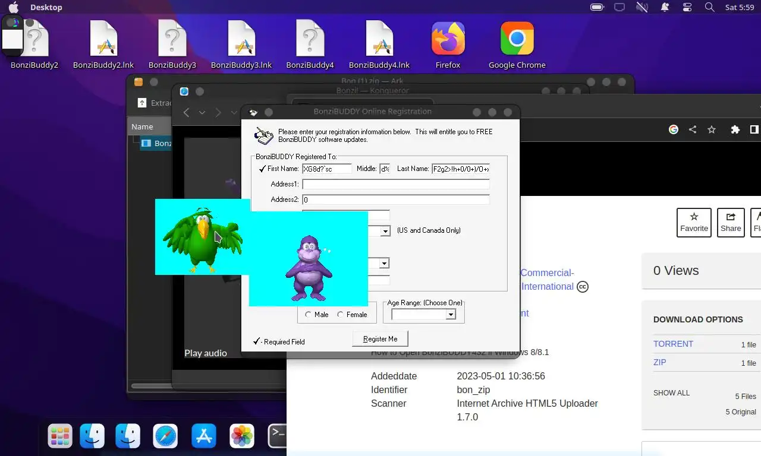Viewport: 761px width, 456px height.
Task: Open the BonziBuddy3 desktop file
Action: click(172, 45)
